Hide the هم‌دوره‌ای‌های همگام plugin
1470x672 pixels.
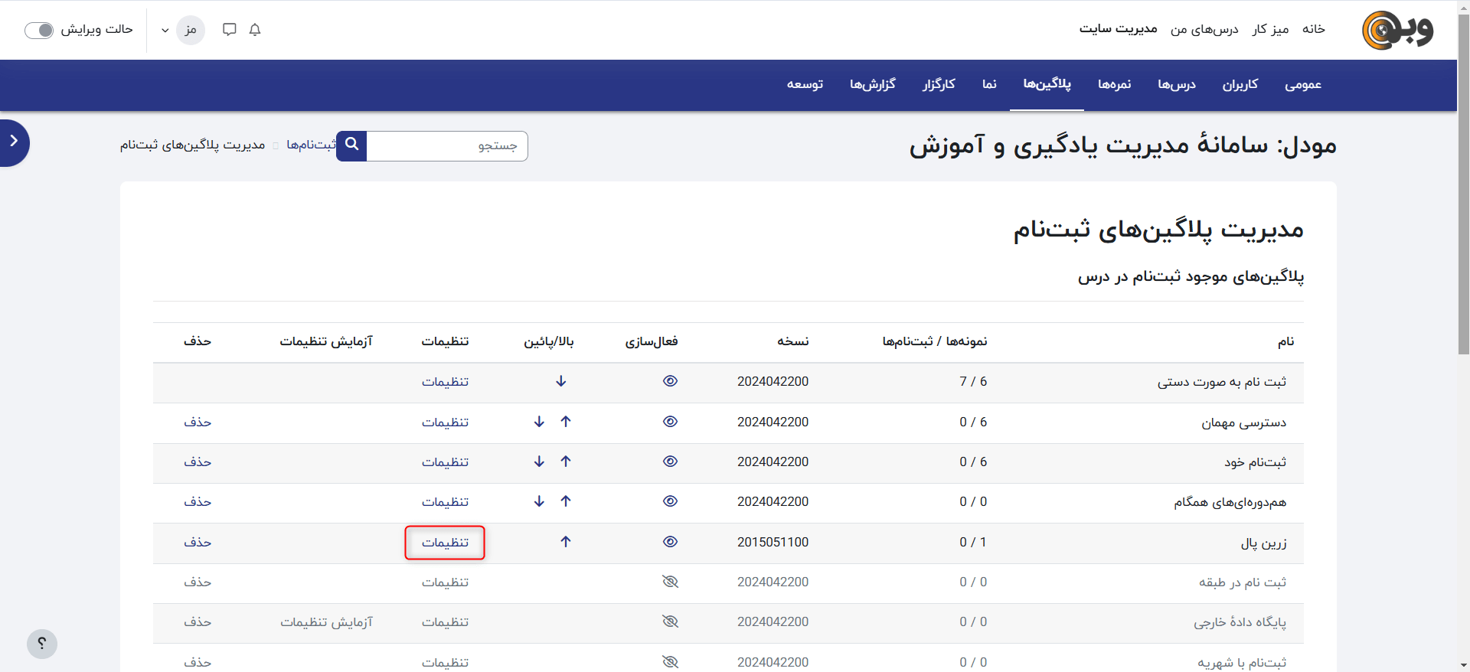[x=670, y=501]
